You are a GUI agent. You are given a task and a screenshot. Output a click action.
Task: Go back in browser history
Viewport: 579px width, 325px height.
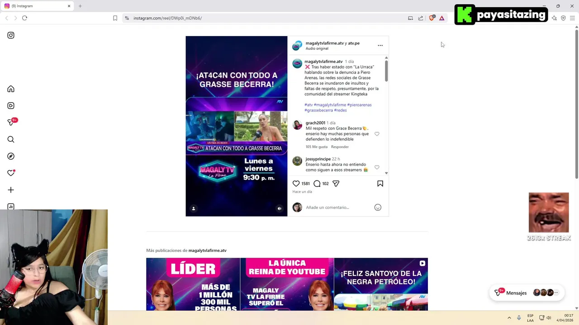6,18
